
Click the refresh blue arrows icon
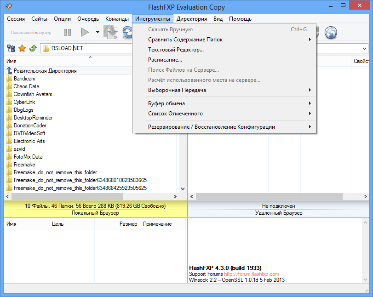[127, 32]
